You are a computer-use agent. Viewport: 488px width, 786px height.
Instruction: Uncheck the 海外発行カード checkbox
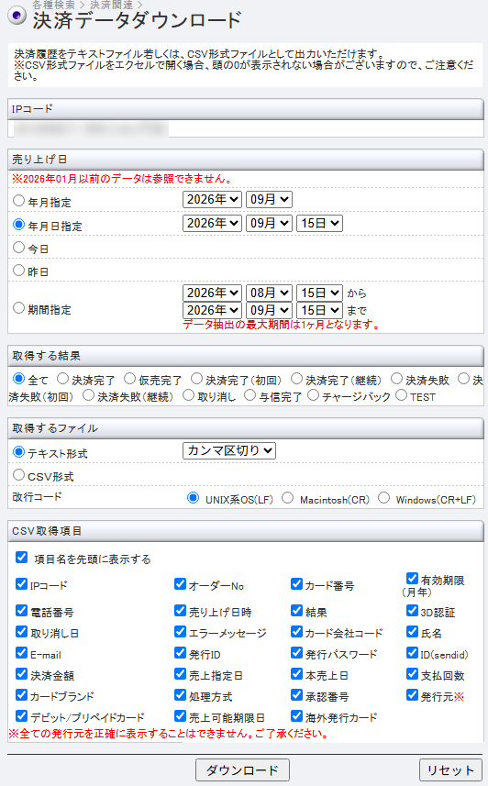pos(296,715)
